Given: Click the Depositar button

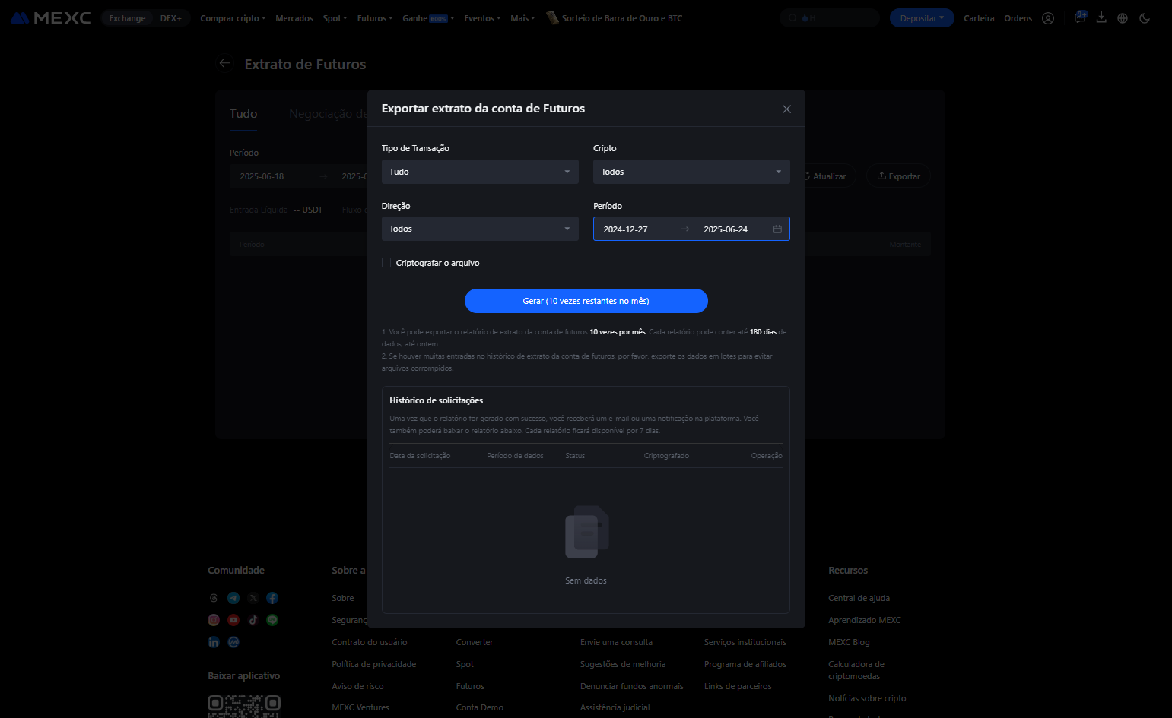Looking at the screenshot, I should pos(922,18).
